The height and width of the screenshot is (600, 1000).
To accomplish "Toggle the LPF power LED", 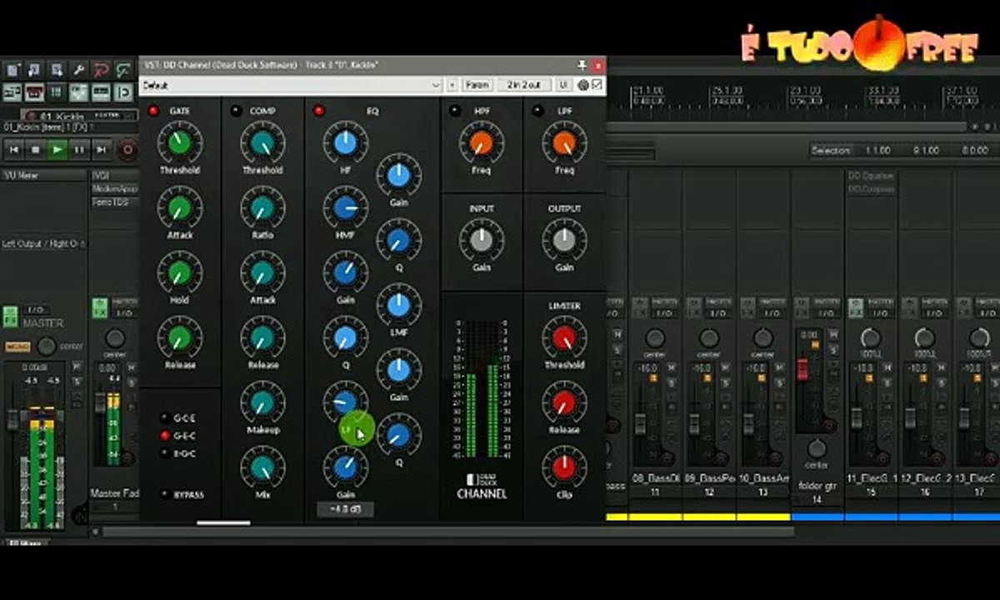I will [537, 111].
